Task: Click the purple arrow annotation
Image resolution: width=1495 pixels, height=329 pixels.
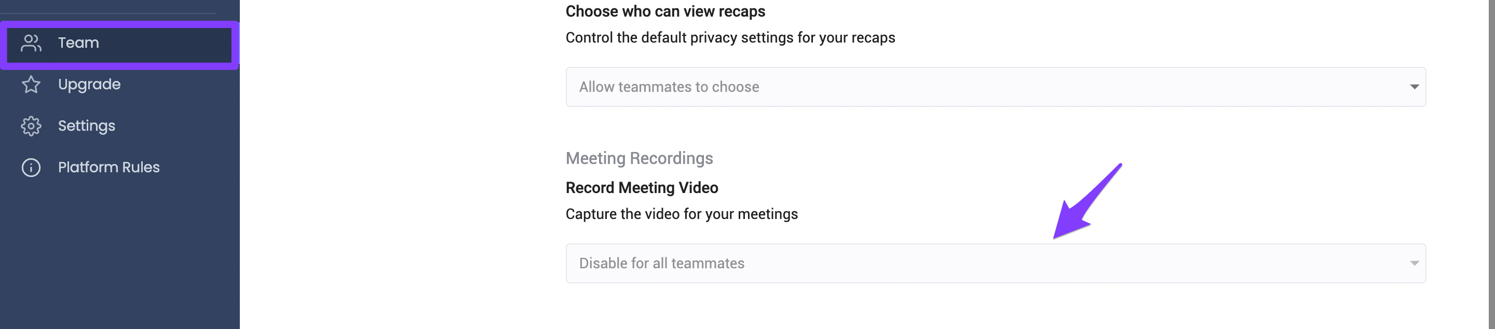Action: tap(1086, 202)
